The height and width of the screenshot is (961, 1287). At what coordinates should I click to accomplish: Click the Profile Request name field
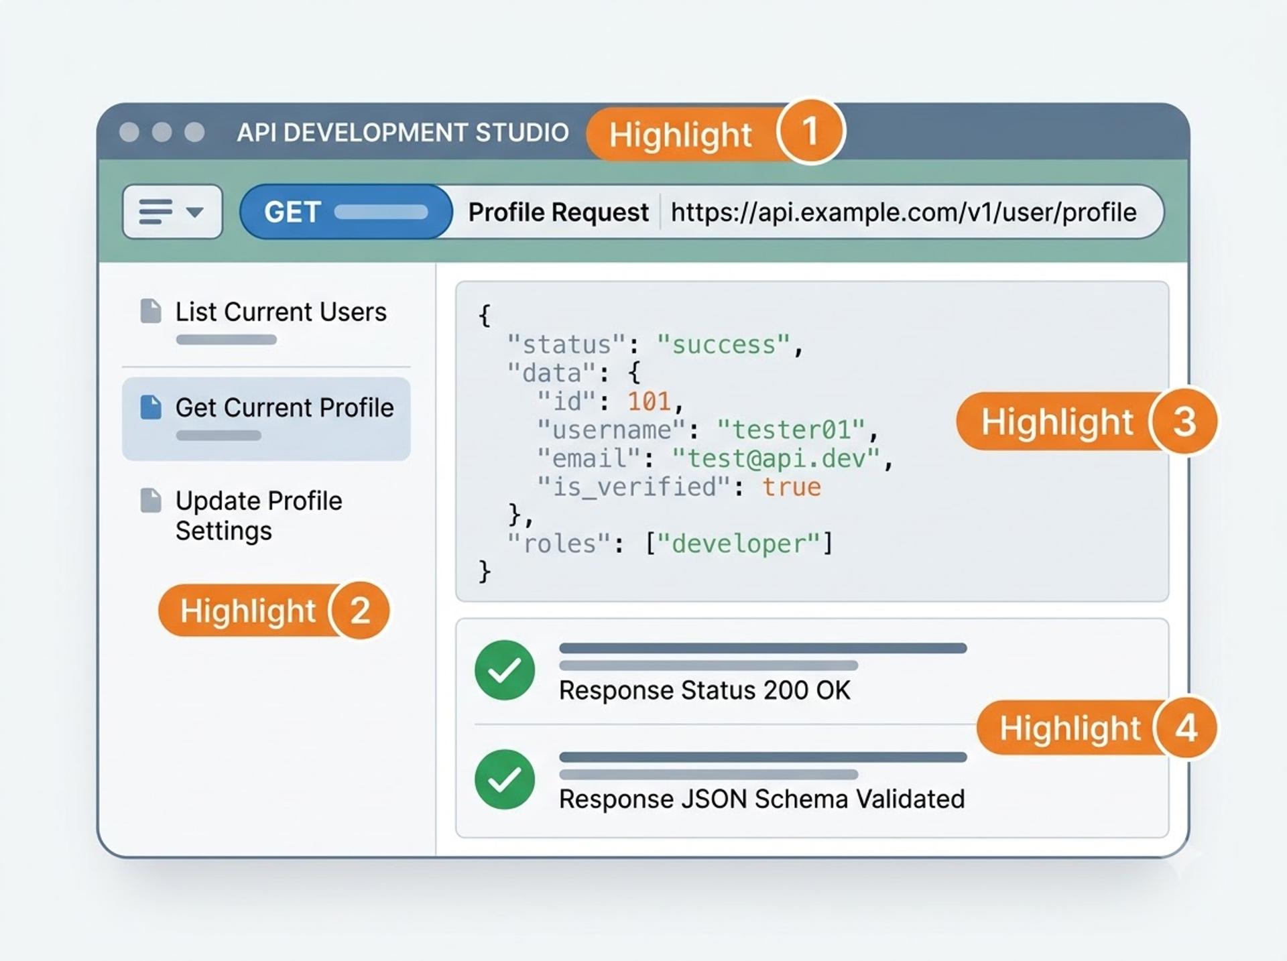pos(558,212)
